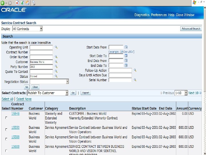Open Status field search magnifier
Viewport: 206px width, 155px height.
click(56, 76)
